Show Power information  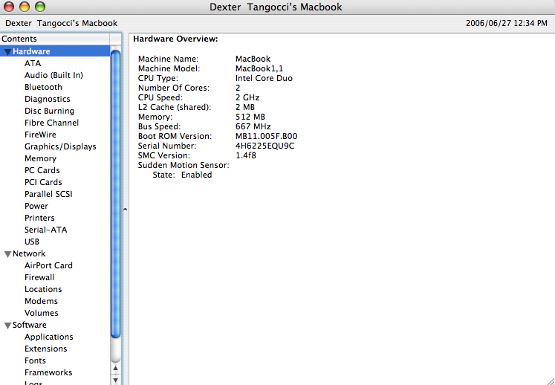(x=36, y=206)
